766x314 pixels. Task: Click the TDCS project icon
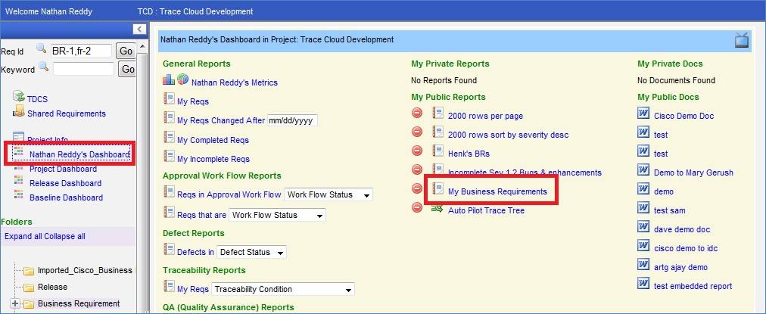pos(19,97)
